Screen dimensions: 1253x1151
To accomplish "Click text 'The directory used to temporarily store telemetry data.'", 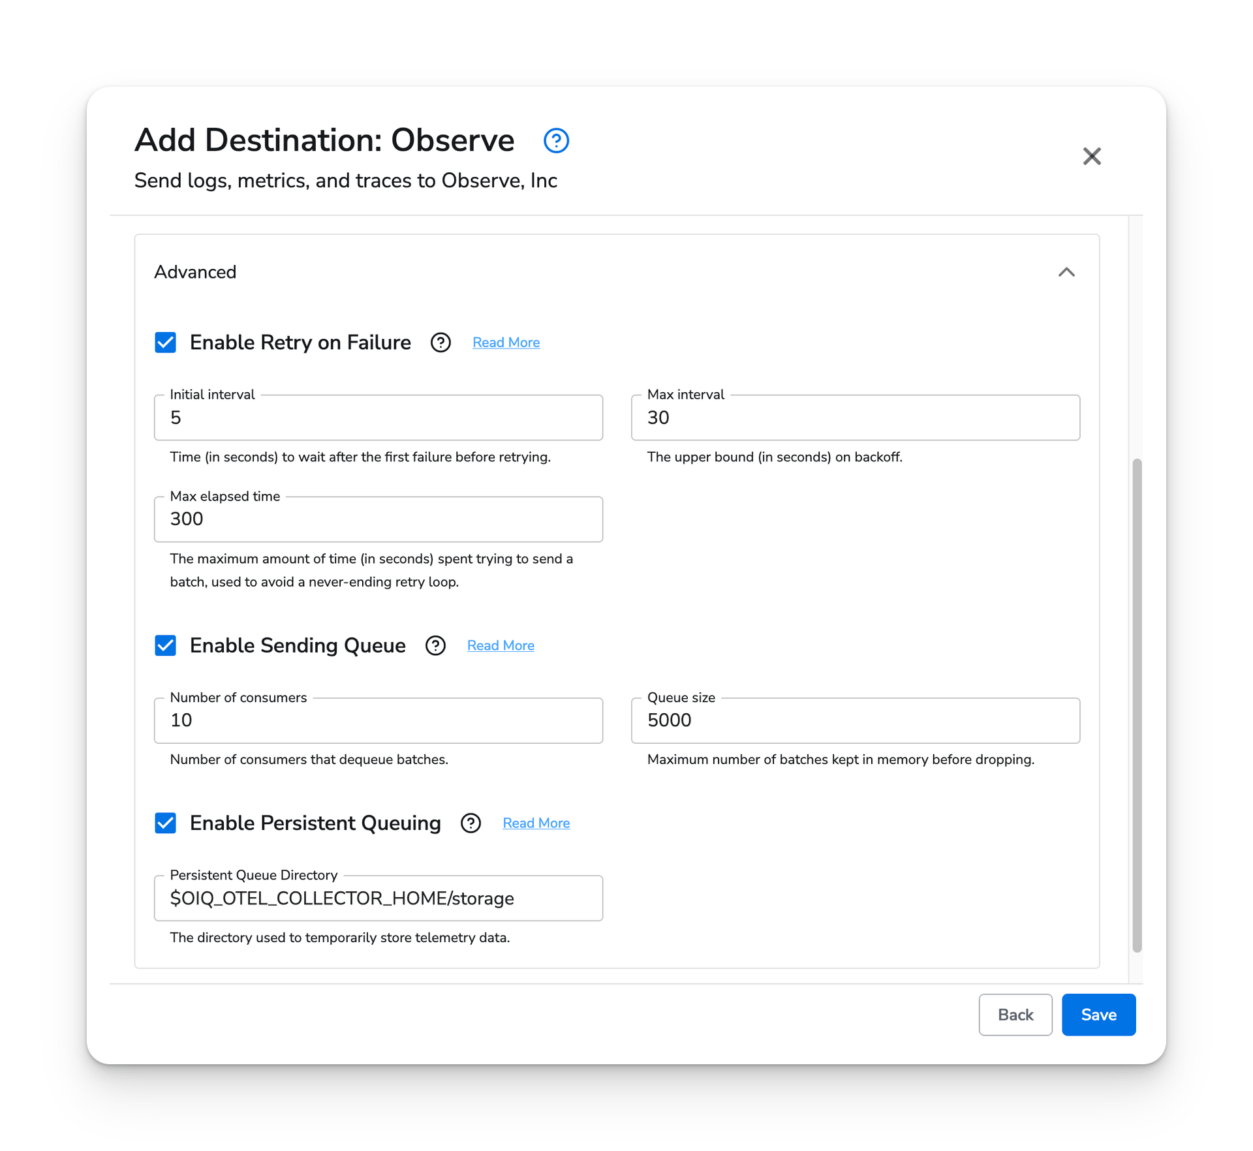I will pos(339,938).
